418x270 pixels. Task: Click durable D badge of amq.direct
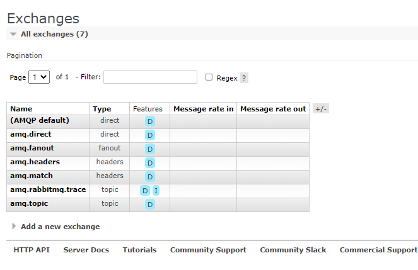click(x=150, y=135)
